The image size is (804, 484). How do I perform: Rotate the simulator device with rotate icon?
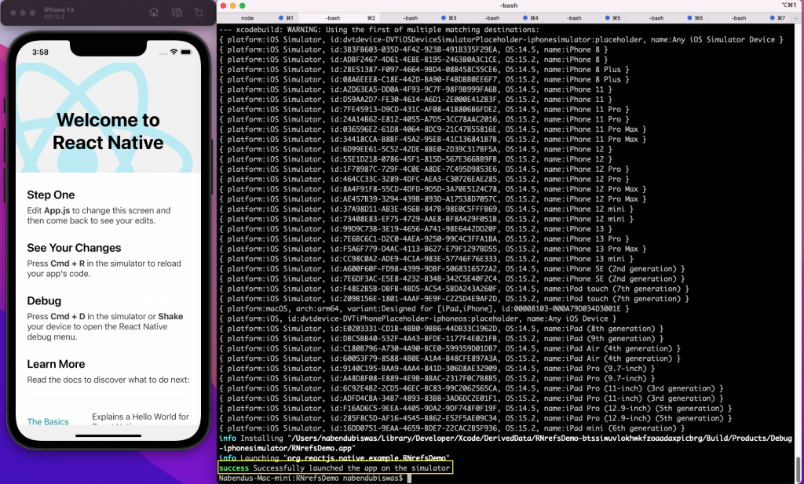199,13
